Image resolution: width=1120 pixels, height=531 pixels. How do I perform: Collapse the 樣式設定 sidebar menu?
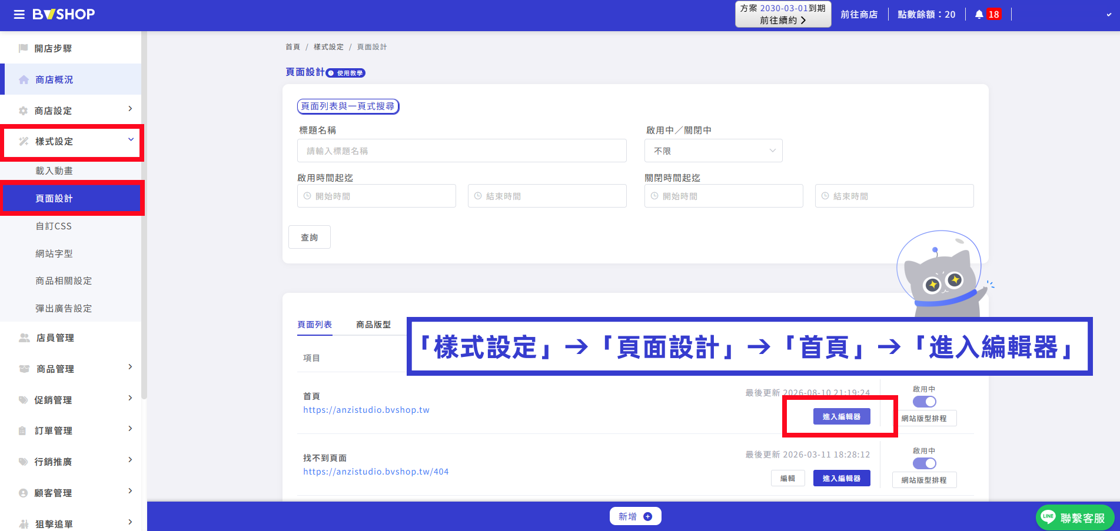pos(131,140)
